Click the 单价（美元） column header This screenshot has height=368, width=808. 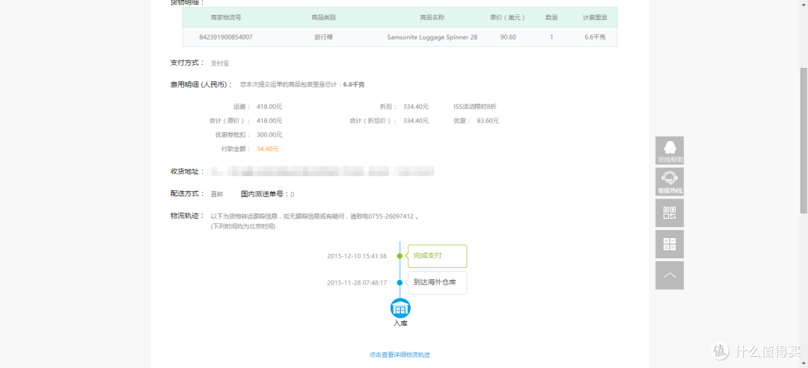tap(507, 17)
